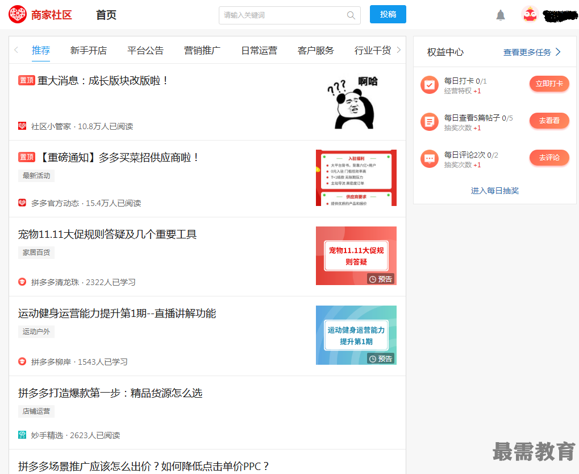This screenshot has width=579, height=474.
Task: Click the 运动户外 tag
Action: (x=36, y=332)
